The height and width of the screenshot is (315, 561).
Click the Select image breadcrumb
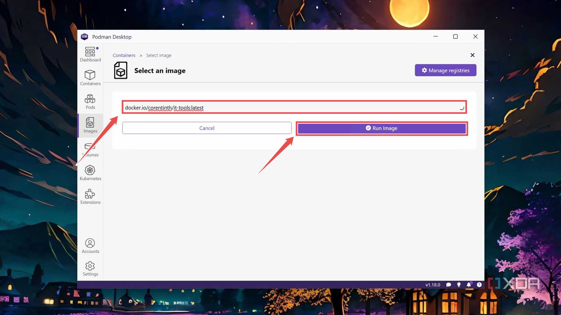pyautogui.click(x=158, y=55)
